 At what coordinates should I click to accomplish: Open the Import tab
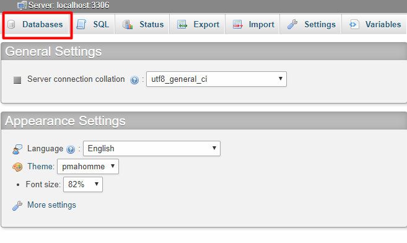click(253, 24)
